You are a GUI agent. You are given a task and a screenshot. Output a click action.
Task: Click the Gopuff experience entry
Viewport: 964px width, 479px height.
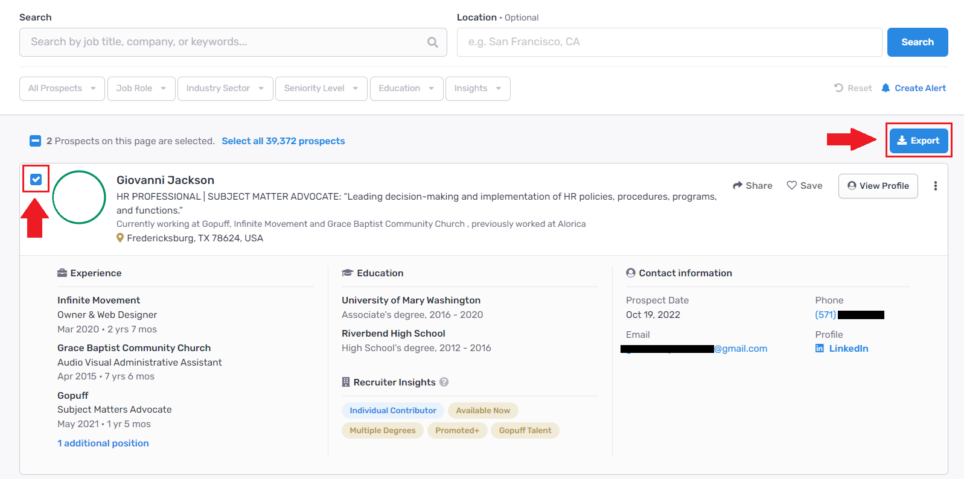pyautogui.click(x=73, y=396)
